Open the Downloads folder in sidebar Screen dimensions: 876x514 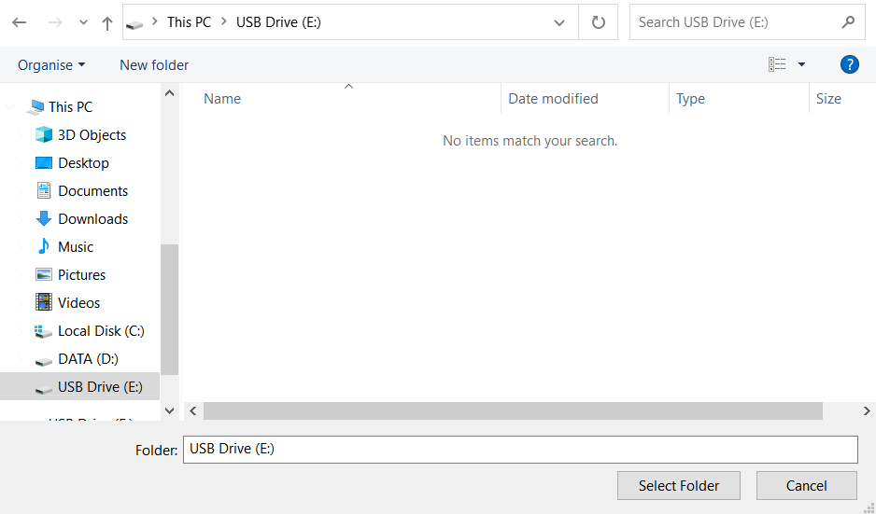92,219
